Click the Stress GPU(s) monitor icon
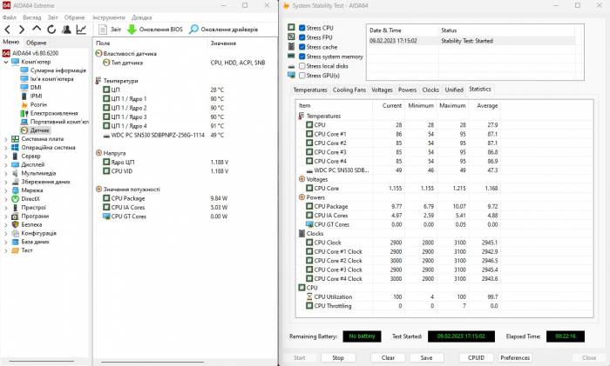 [291, 75]
